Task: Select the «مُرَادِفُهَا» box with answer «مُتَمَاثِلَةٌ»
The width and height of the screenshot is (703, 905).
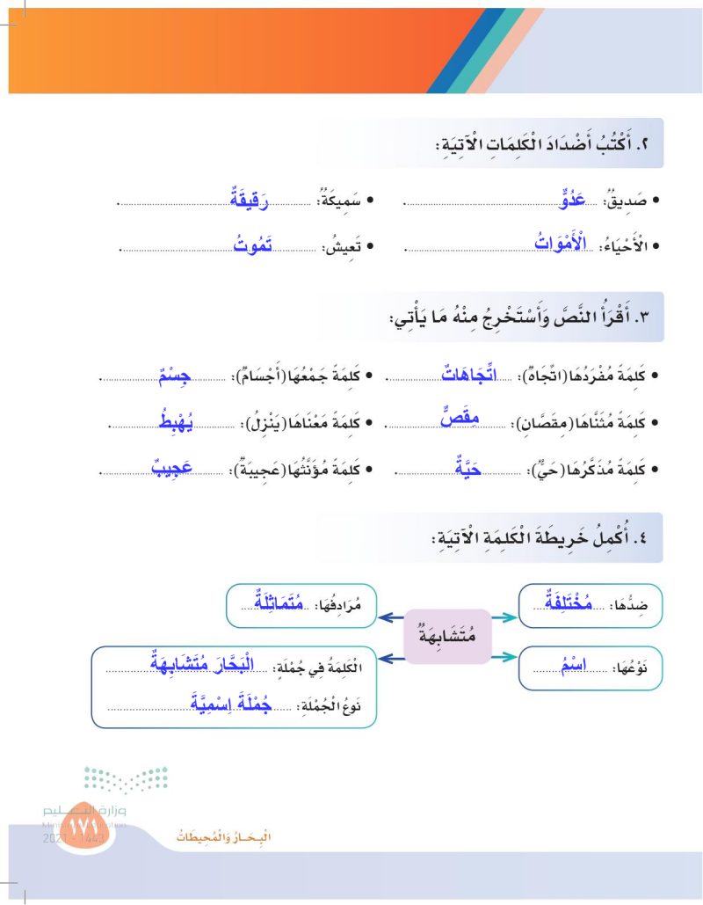Action: point(301,605)
